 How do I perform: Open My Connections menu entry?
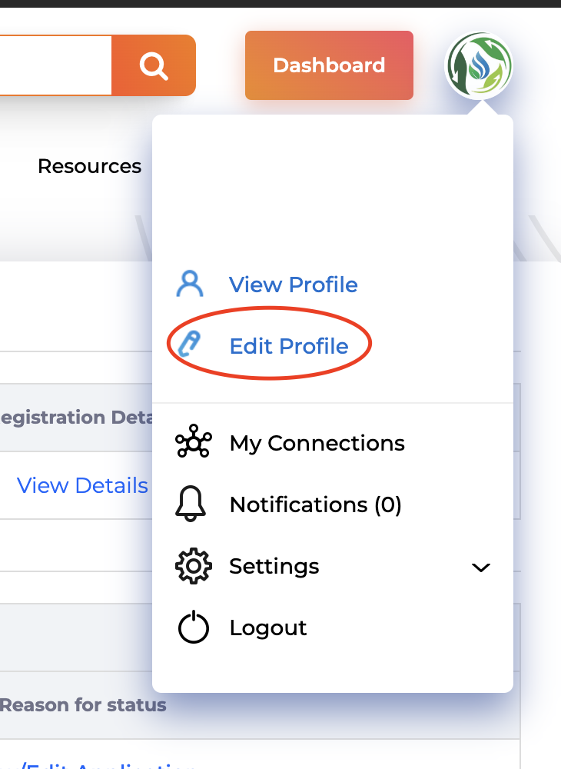pyautogui.click(x=317, y=443)
